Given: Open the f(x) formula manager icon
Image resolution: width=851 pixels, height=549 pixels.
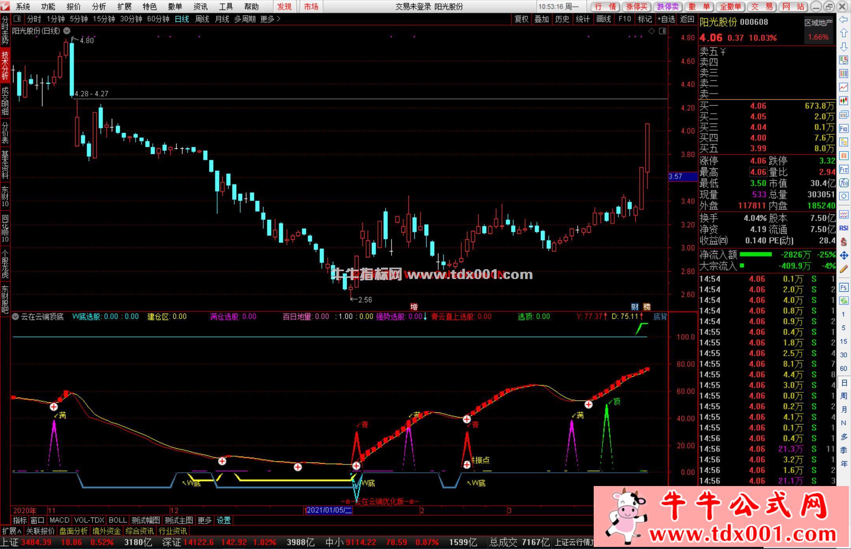Looking at the screenshot, I should tap(844, 183).
